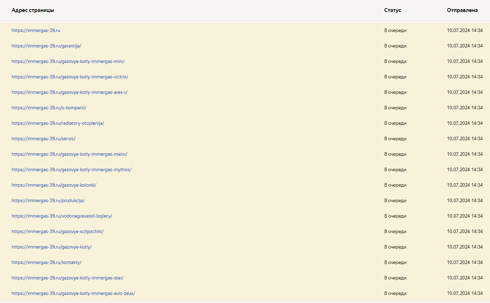Open the gazovye-kotly-immergas-avio-zeus link
Image resolution: width=490 pixels, height=303 pixels.
pyautogui.click(x=73, y=293)
